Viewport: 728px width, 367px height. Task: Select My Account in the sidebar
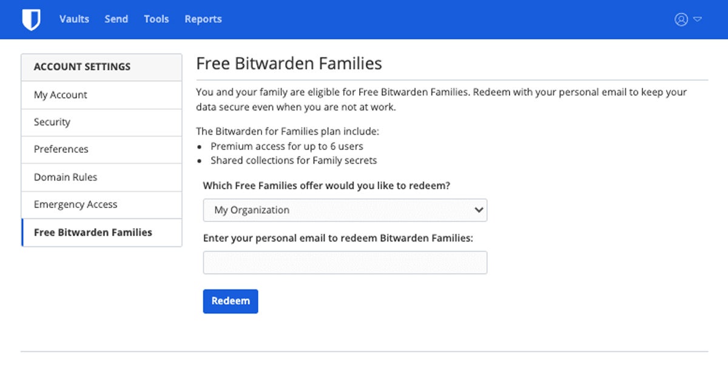pos(61,95)
